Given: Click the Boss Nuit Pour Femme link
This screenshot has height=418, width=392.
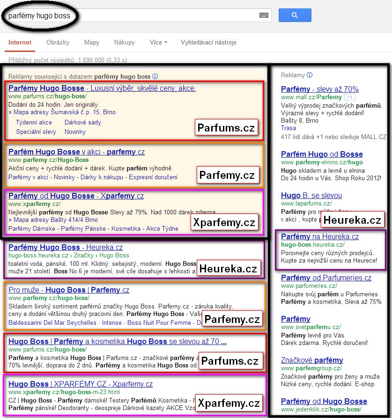Looking at the screenshot, I should (159, 323).
